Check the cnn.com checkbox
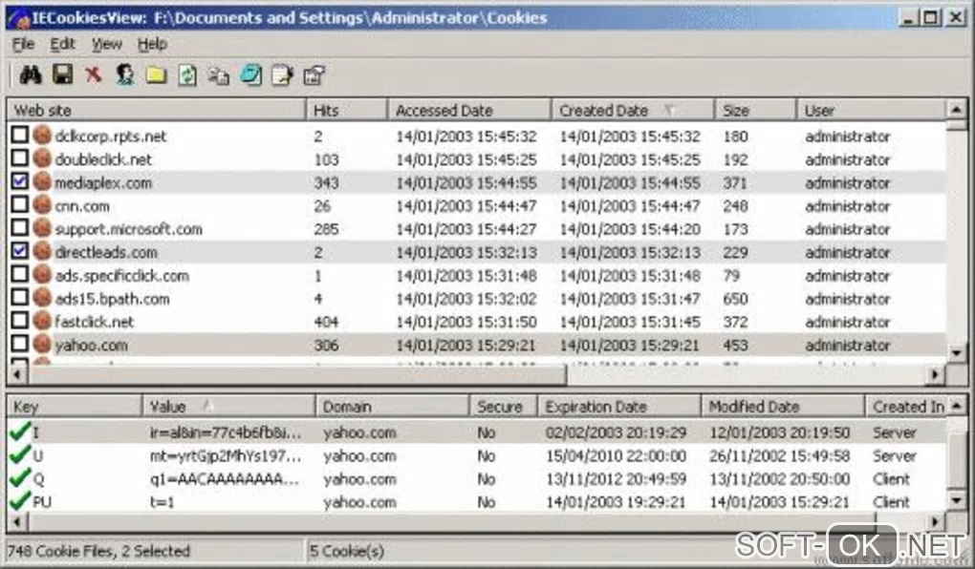Screen dimensions: 975x569 pyautogui.click(x=20, y=204)
